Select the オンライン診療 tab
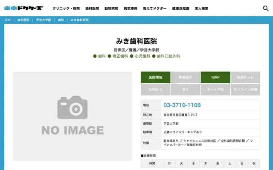Image resolution: width=273 pixels, height=170 pixels. [x=245, y=90]
